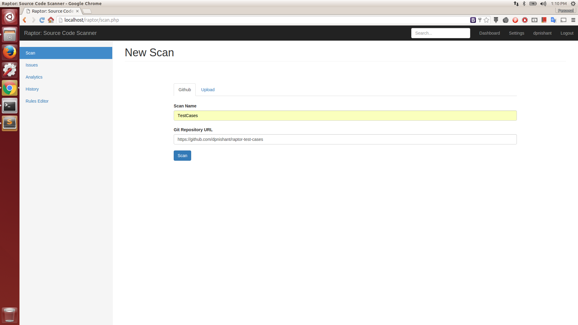Open Firefox from the launcher dock
Screen dimensions: 578x325
[10, 52]
